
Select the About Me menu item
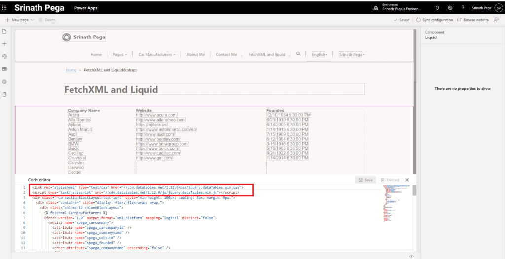(x=195, y=55)
